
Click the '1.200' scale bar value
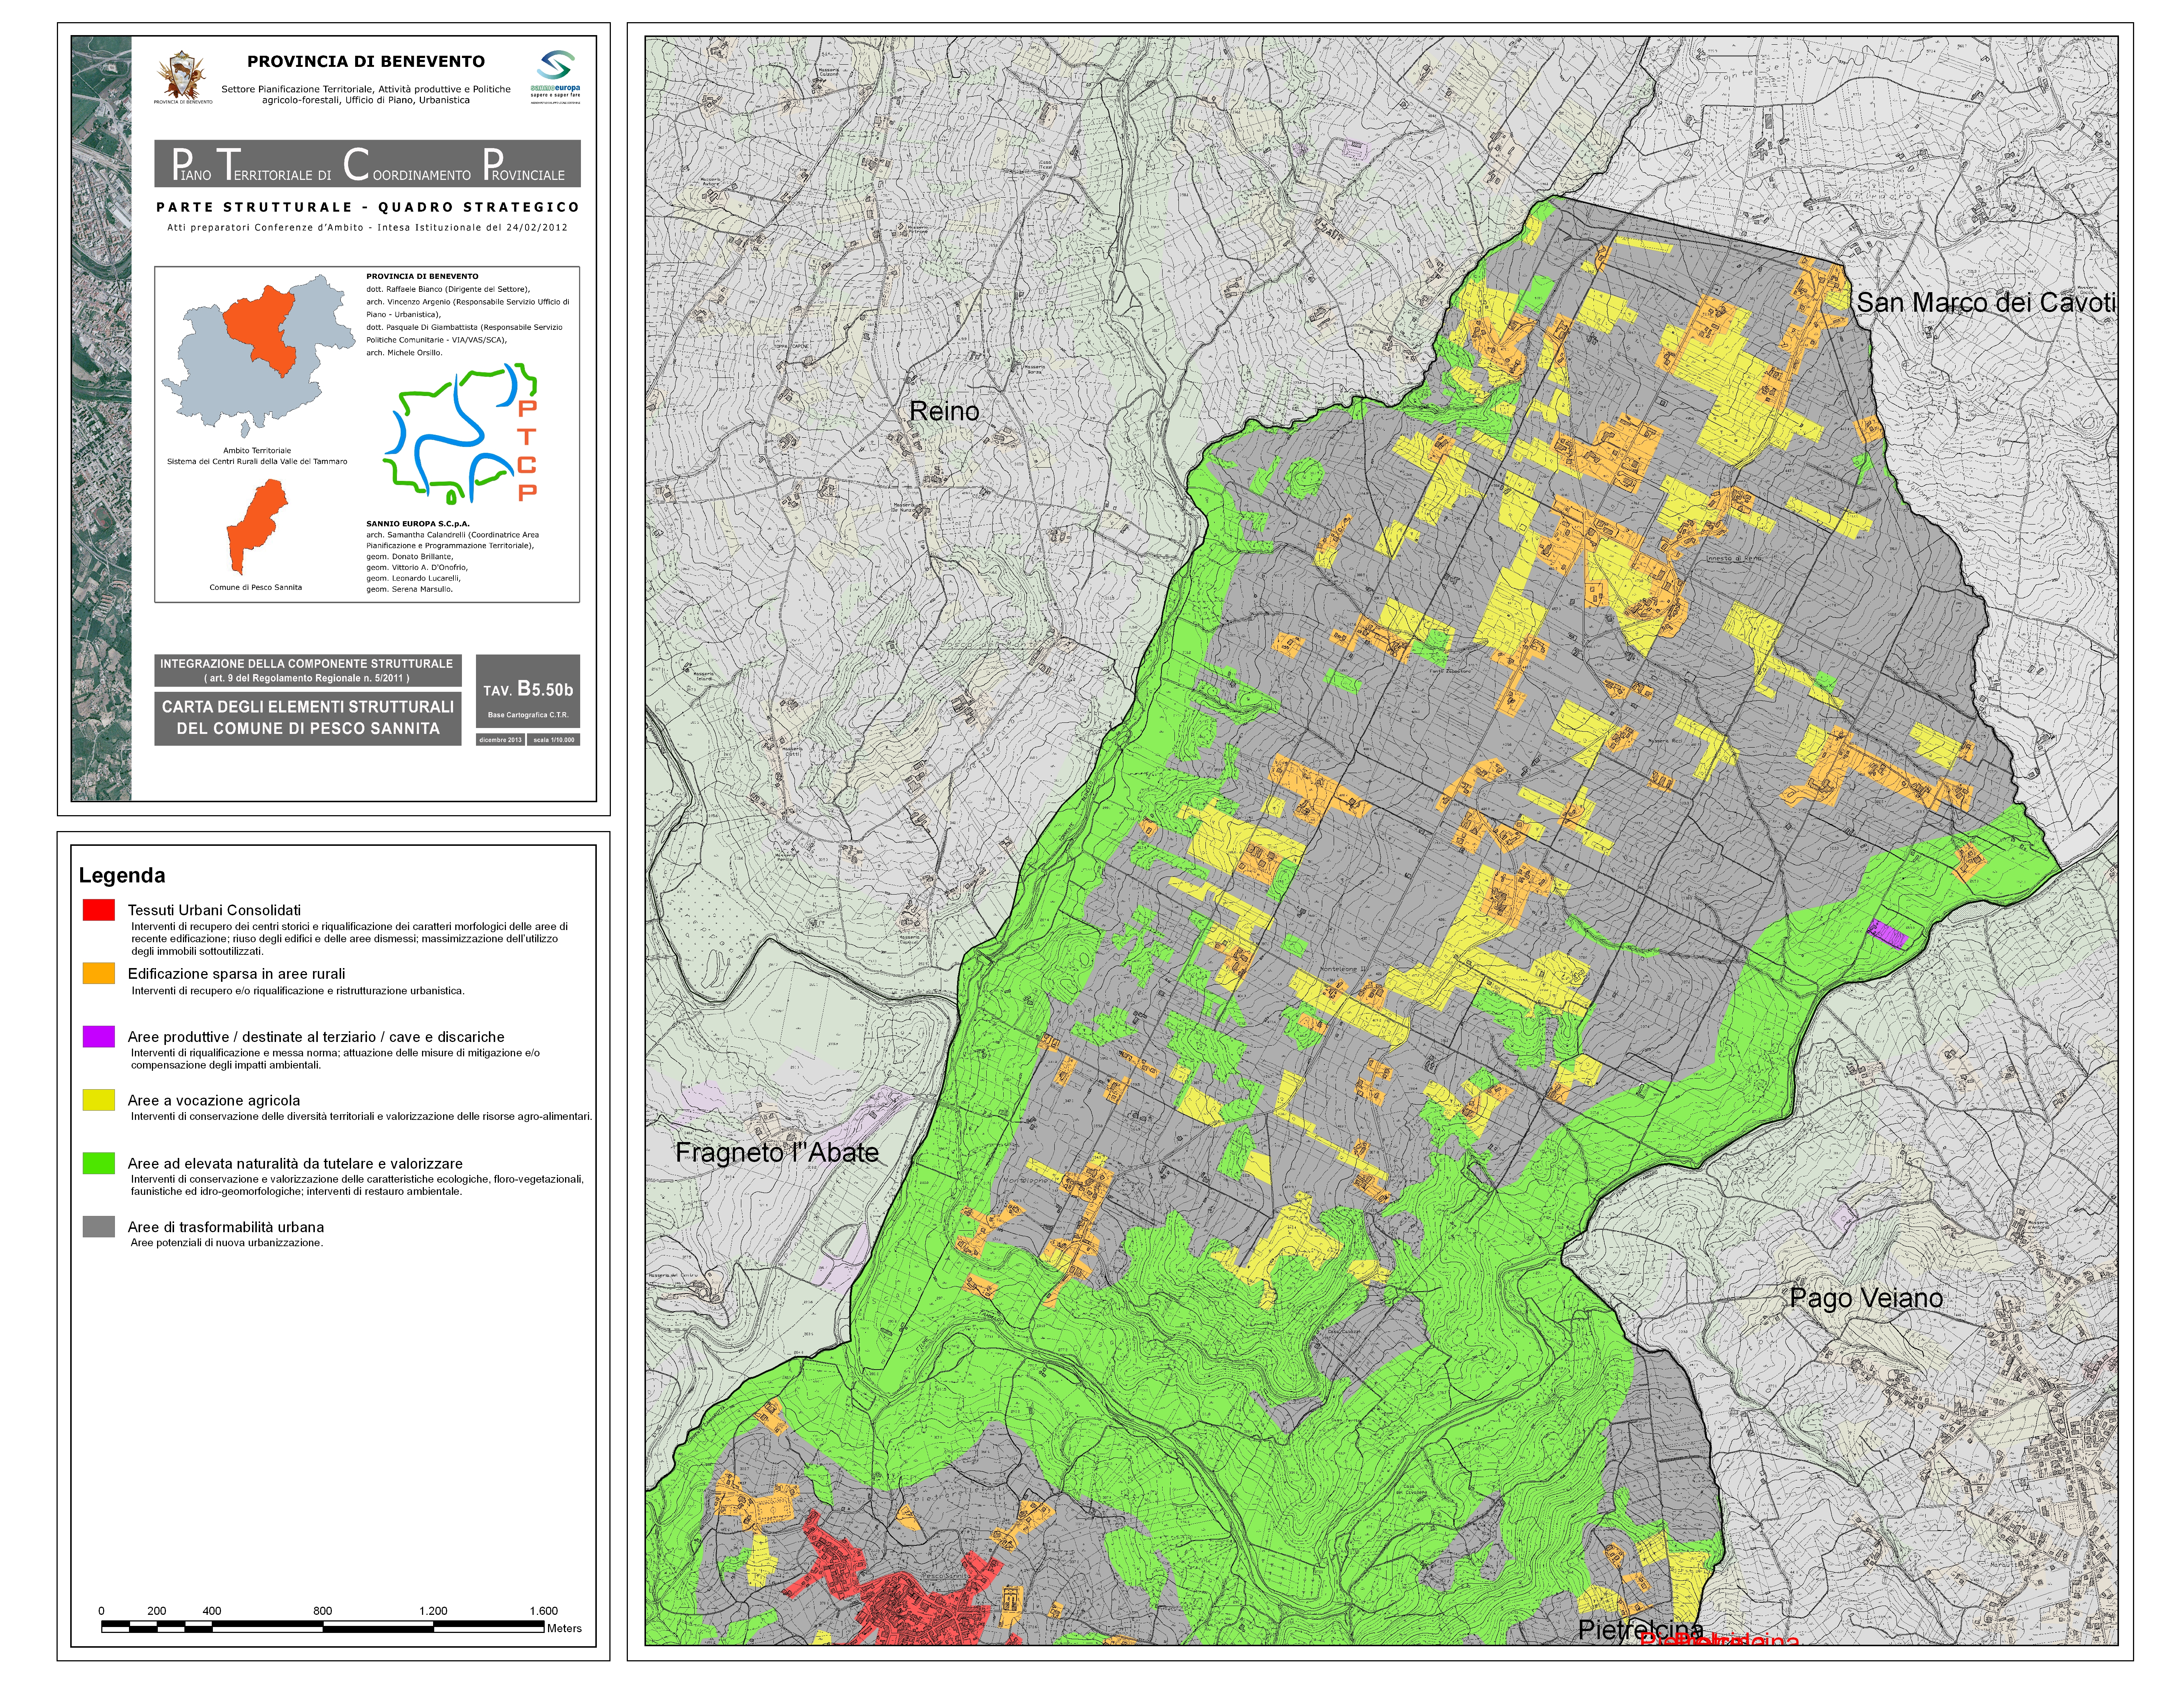(433, 1611)
